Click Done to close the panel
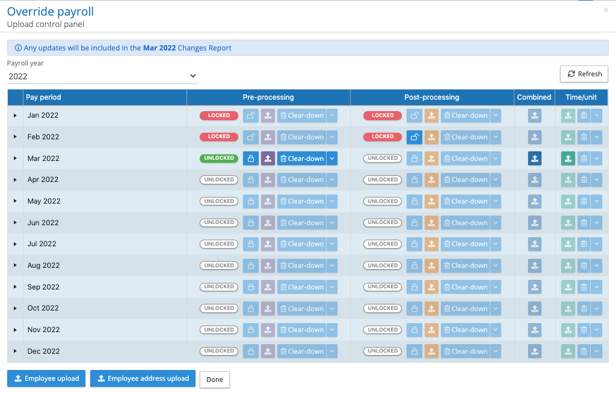 pyautogui.click(x=215, y=380)
